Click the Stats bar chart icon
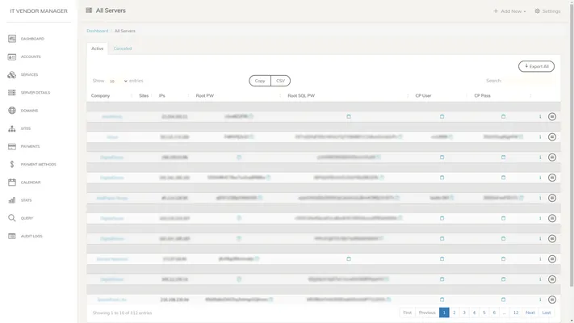 coord(12,200)
